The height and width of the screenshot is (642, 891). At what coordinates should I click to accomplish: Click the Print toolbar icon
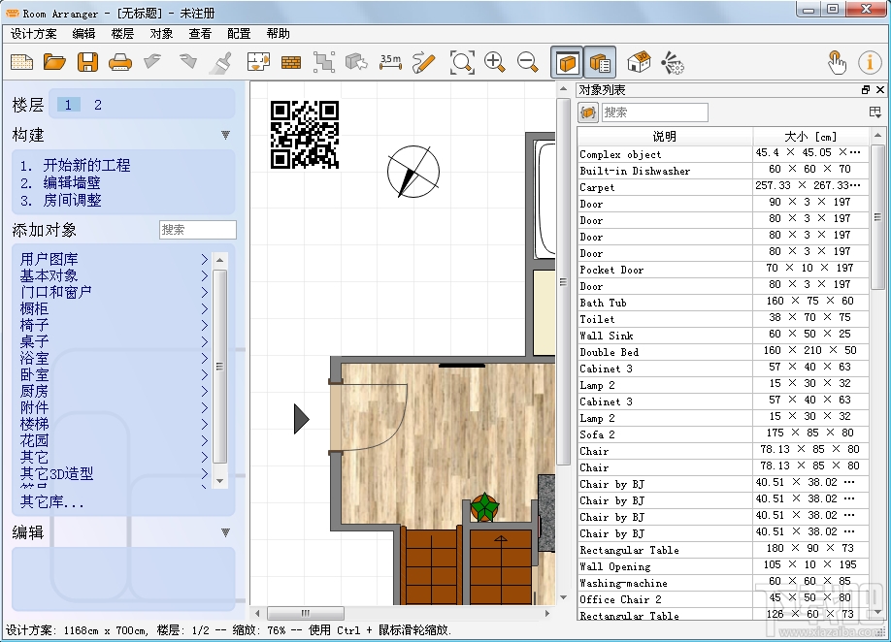[x=120, y=63]
